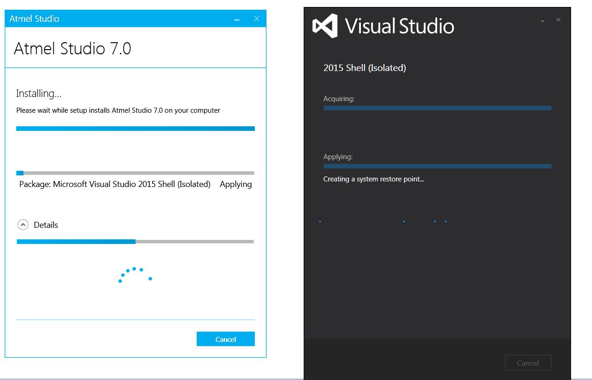Click the 'Package: Microsoft Visual Studio 2015 Shell (Isolated)' text
This screenshot has height=380, width=592.
click(115, 184)
